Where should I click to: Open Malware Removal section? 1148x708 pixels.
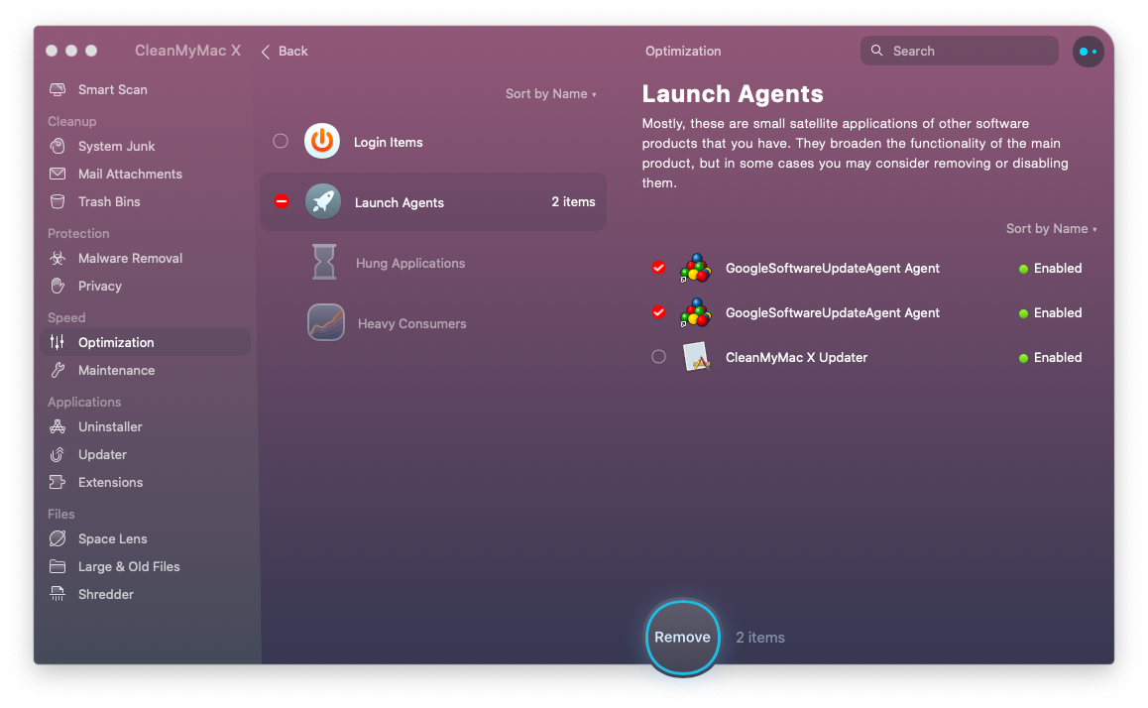(x=130, y=258)
